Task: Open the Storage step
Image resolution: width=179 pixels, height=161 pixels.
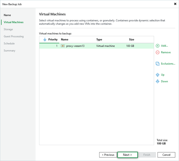Action: click(8, 29)
